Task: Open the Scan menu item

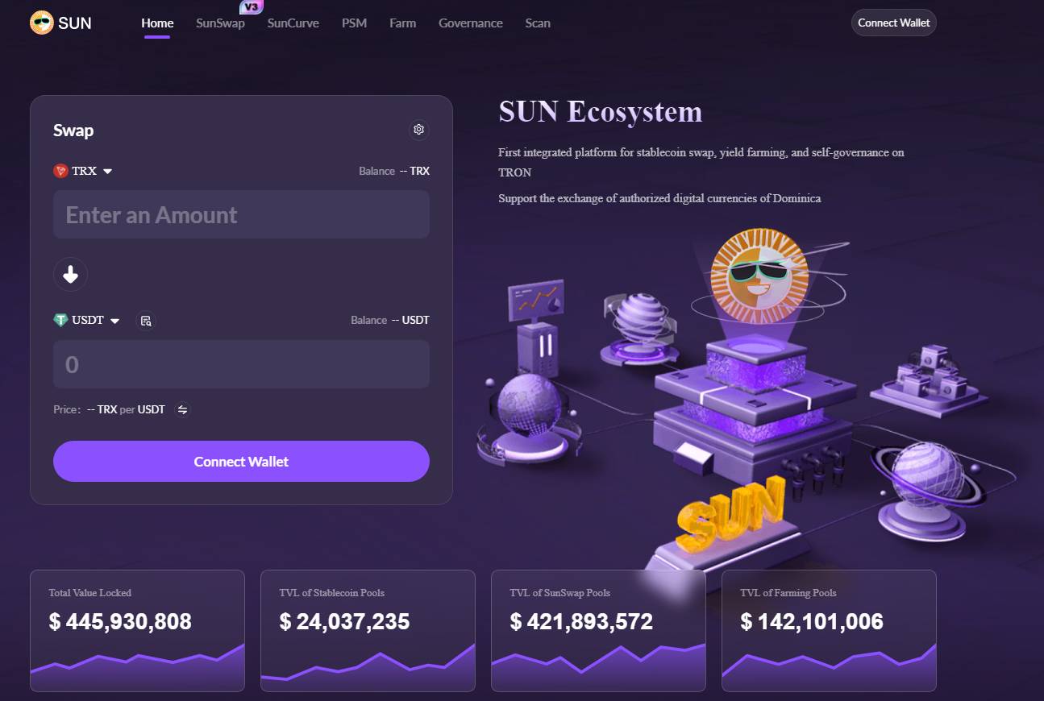Action: pyautogui.click(x=538, y=23)
